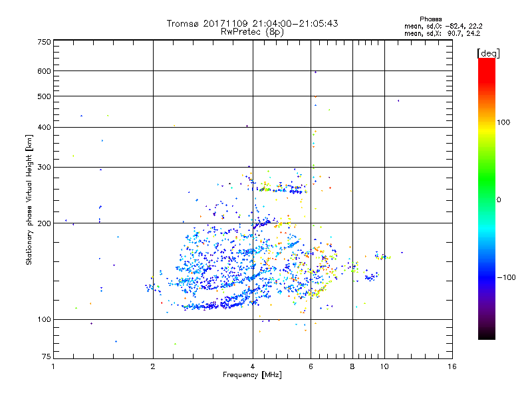Click the y-axis '100' tick label
The width and height of the screenshot is (532, 399).
(x=44, y=319)
